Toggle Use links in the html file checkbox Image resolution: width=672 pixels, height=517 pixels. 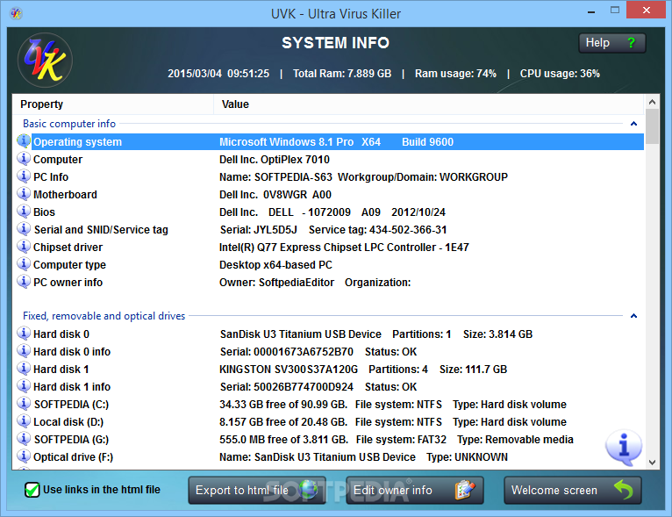pos(32,490)
